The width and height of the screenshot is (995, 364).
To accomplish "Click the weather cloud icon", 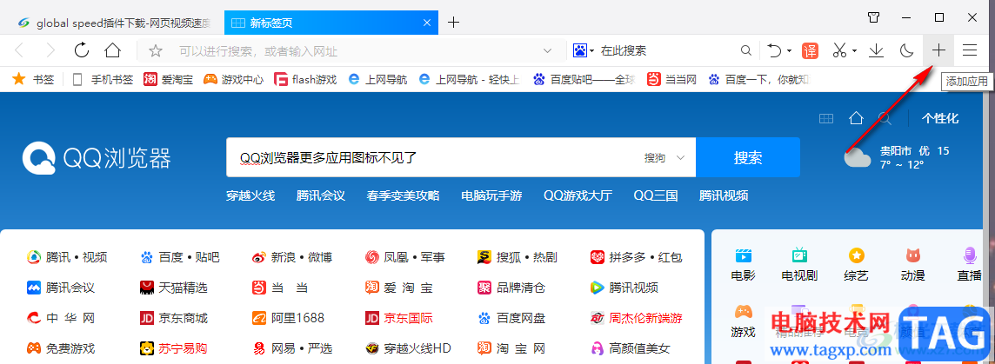I will coord(858,157).
